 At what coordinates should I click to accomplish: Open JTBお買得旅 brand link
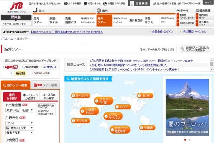tap(30, 67)
